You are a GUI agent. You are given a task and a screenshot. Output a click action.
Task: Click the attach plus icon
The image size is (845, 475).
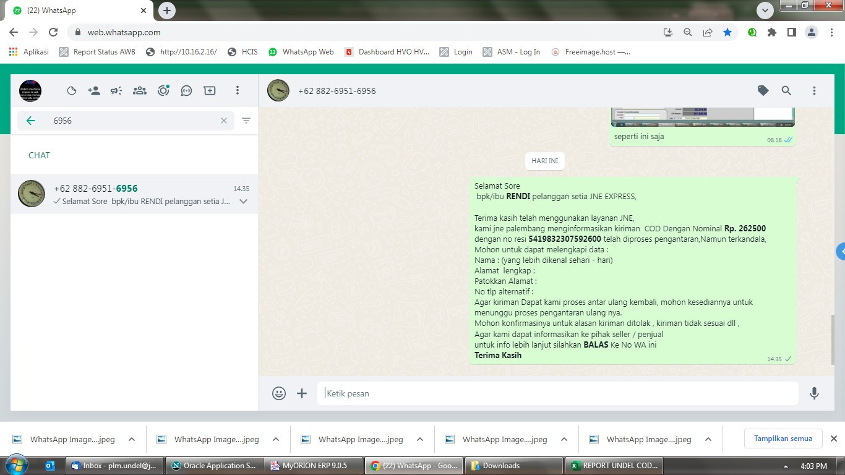pos(302,393)
